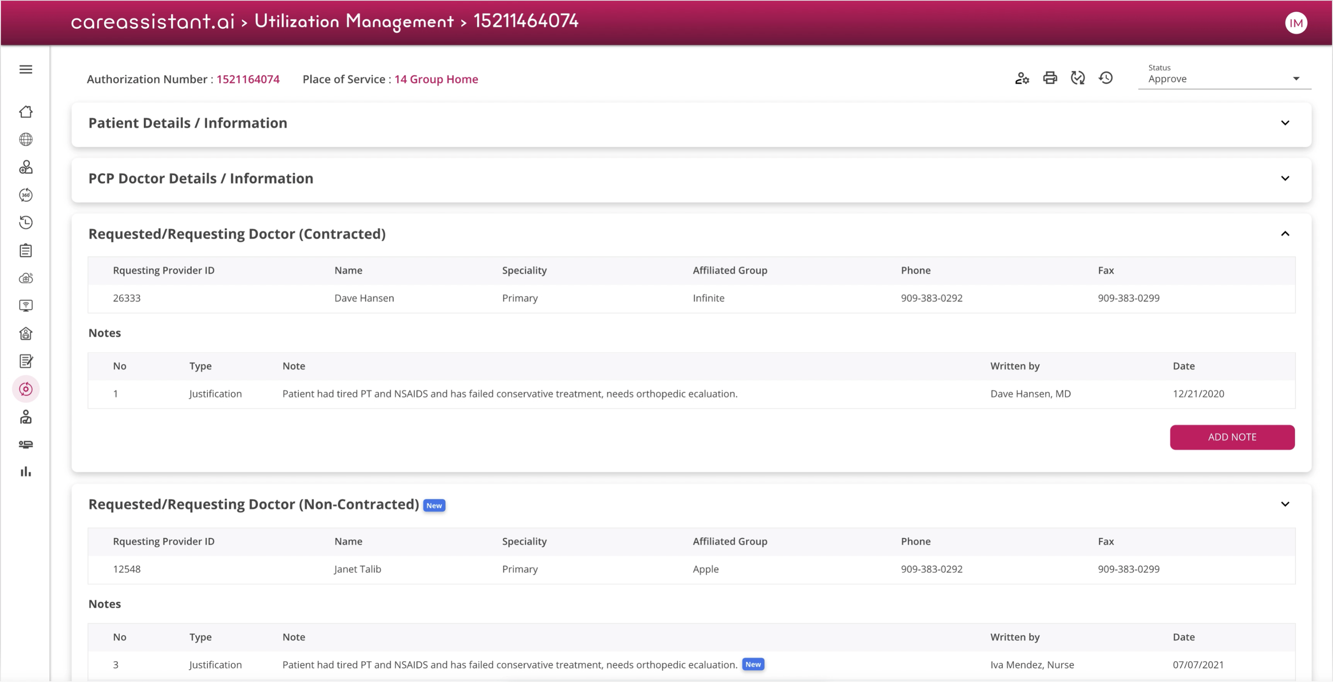Expand Patient Details / Information section
Screen dimensions: 1333x682
coord(1285,123)
